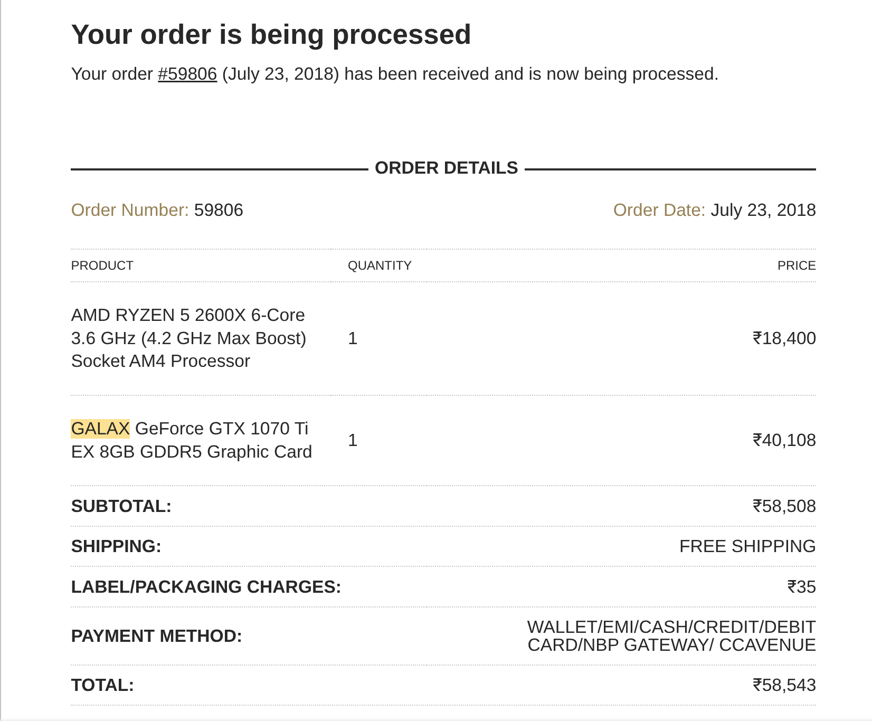
Task: Click the ₹18,400 Ryzen processor price
Action: point(784,338)
